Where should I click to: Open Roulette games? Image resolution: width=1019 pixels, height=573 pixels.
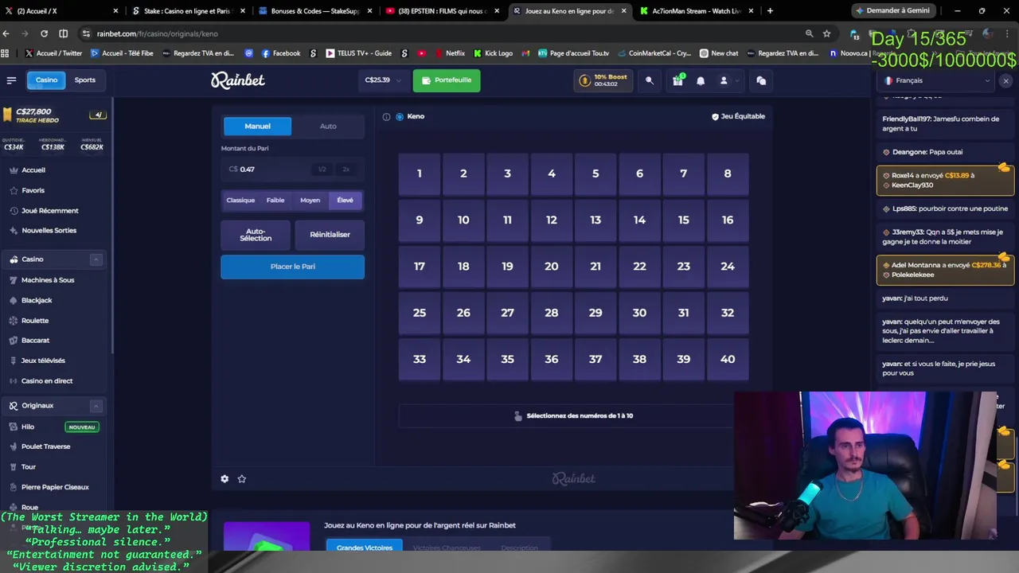(x=35, y=320)
